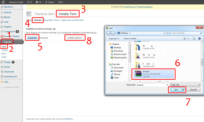
Task: Select the Menu submenu item under Aspetto
Action: (4, 53)
